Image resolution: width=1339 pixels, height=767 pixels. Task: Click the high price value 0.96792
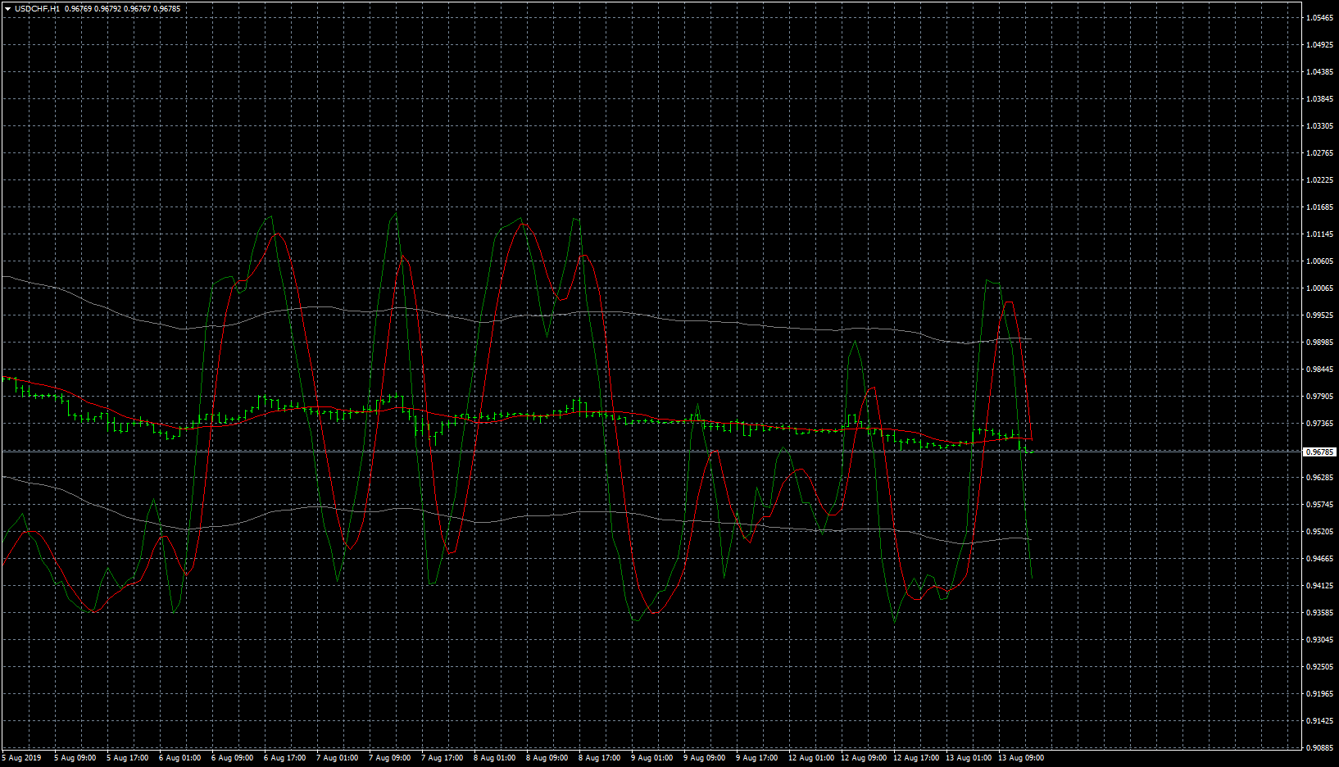coord(108,9)
